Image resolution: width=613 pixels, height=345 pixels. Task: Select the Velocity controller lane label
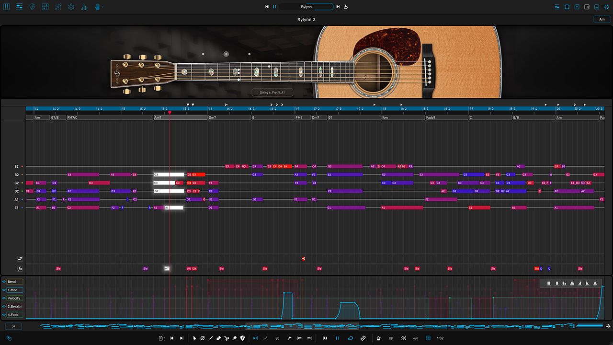[14, 298]
